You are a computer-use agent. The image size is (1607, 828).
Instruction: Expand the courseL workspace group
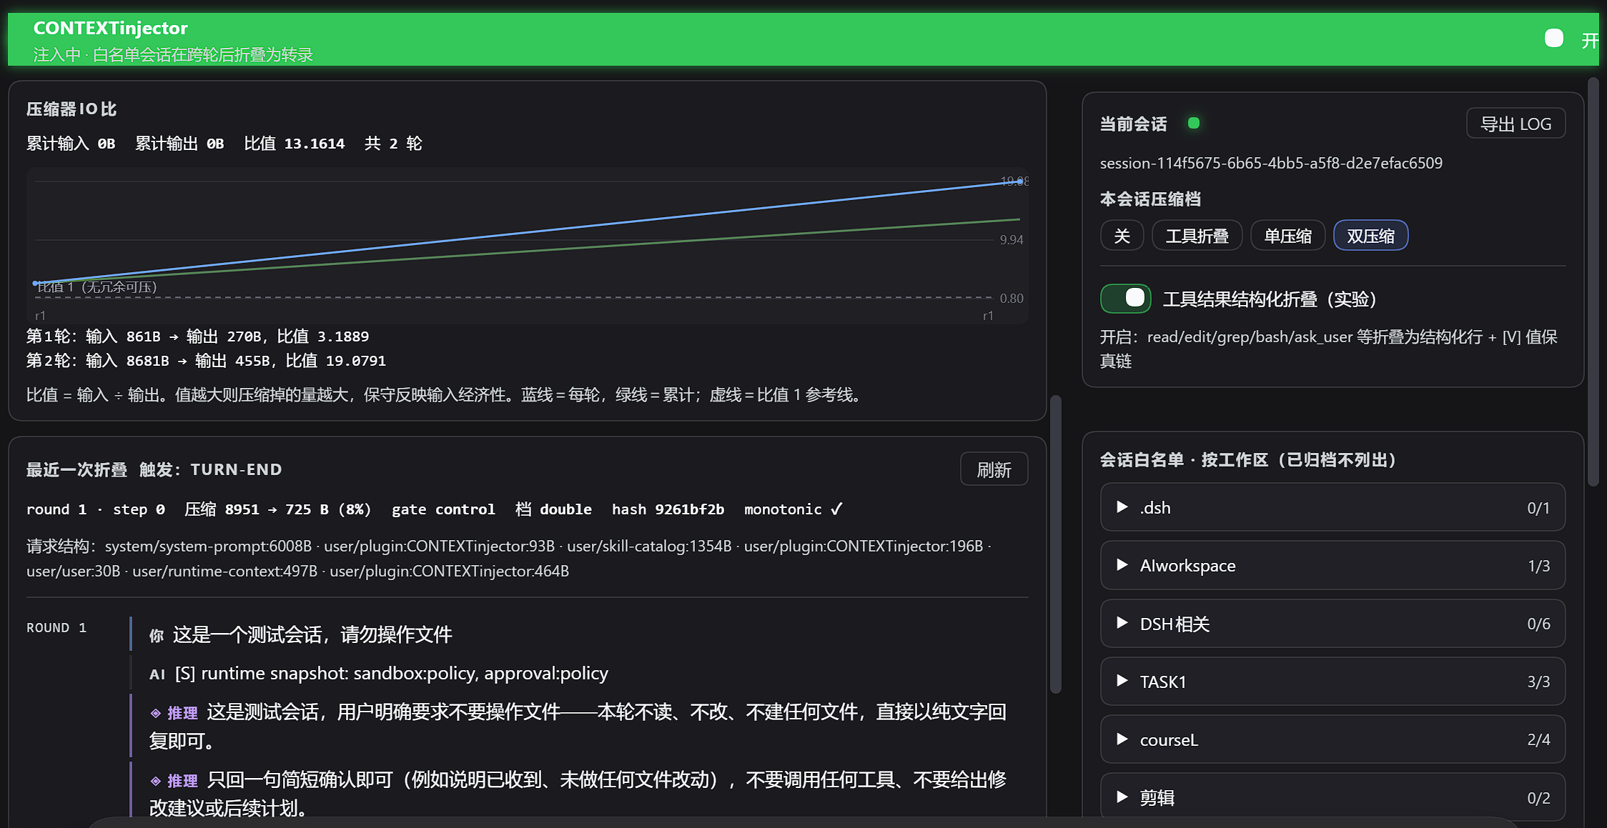click(x=1333, y=739)
